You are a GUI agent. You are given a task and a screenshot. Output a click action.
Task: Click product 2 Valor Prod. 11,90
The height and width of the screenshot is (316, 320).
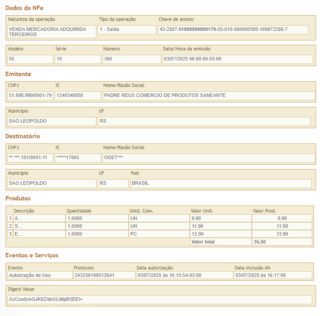282,226
